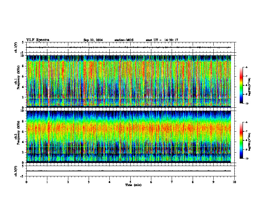This screenshot has height=204, width=264.
Task: Click the start time value "14:30:17"
Action: coord(171,40)
